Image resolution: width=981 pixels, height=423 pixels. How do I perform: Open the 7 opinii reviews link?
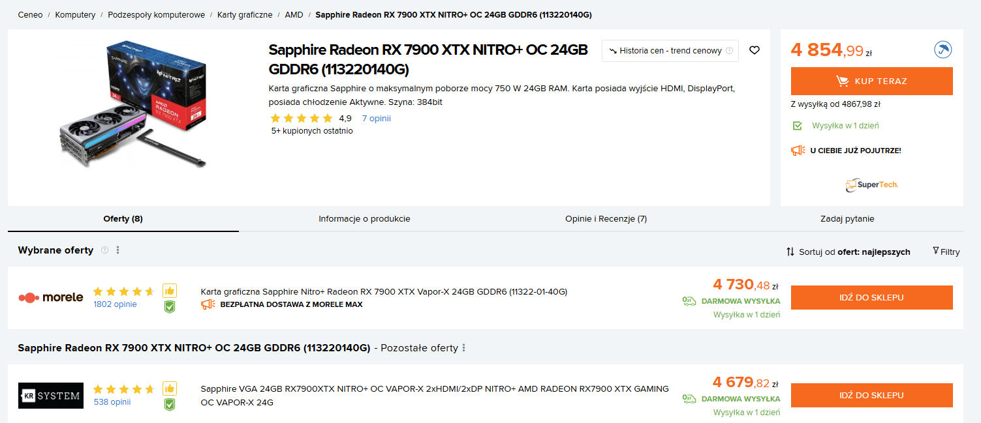pyautogui.click(x=376, y=119)
